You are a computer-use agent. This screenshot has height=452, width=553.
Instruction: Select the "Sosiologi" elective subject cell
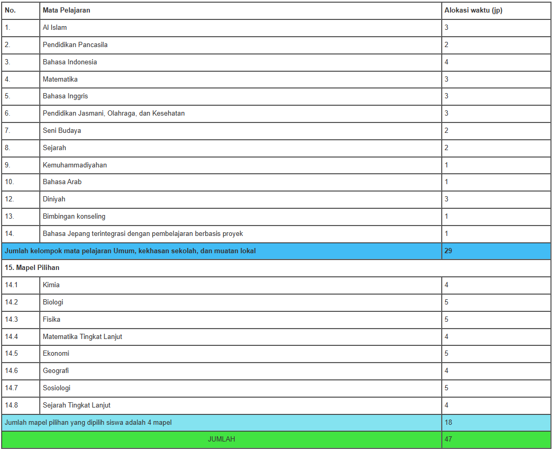(x=56, y=388)
